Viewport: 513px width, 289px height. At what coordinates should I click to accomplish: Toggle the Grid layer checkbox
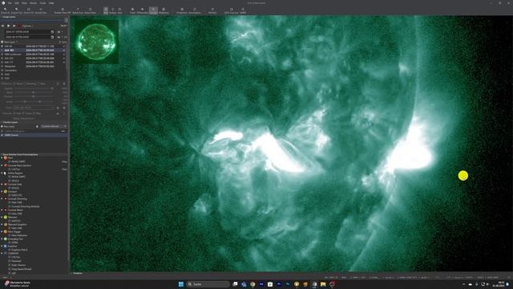tap(2, 74)
